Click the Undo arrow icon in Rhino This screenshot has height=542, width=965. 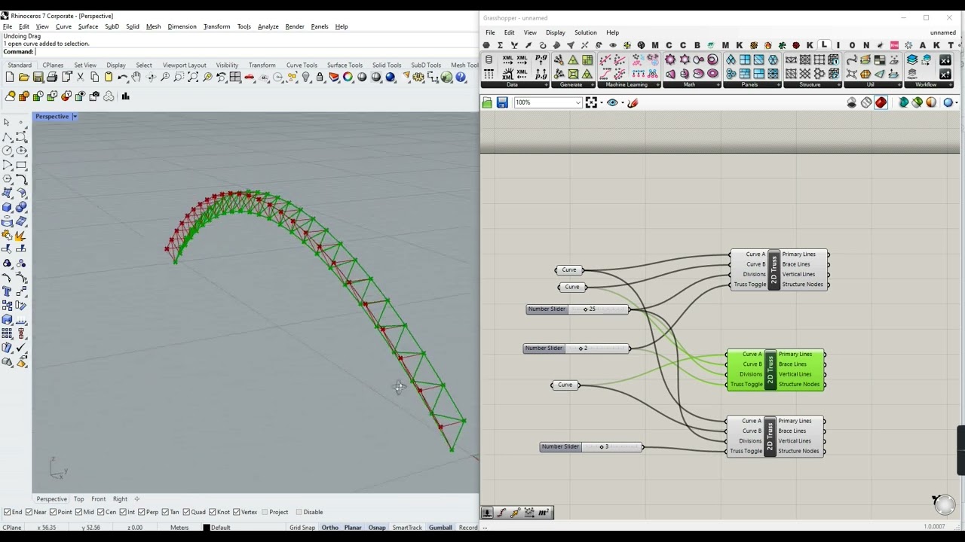pos(122,77)
